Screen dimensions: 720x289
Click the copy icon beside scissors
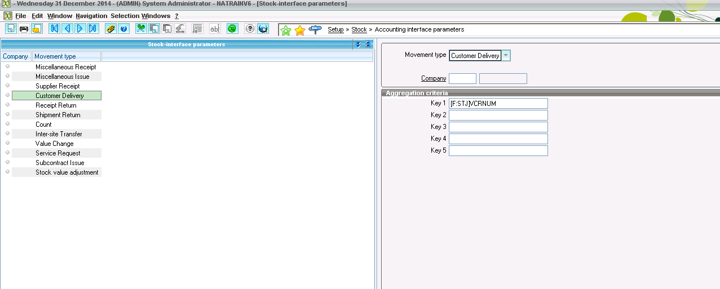pos(154,28)
